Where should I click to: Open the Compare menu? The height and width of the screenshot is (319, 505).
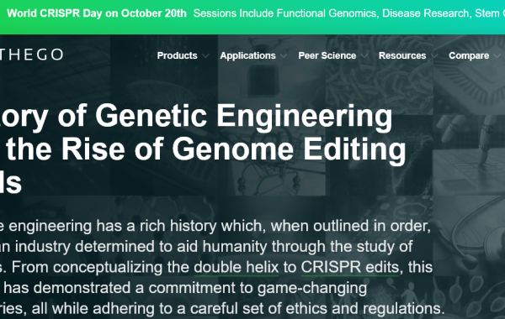click(x=469, y=55)
